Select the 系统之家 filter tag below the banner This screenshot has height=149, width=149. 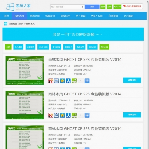[x=92, y=47]
